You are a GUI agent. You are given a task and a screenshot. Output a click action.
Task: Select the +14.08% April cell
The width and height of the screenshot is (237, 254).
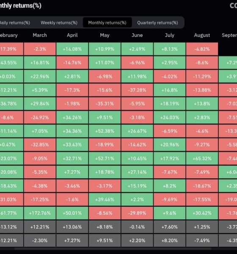[x=72, y=49]
